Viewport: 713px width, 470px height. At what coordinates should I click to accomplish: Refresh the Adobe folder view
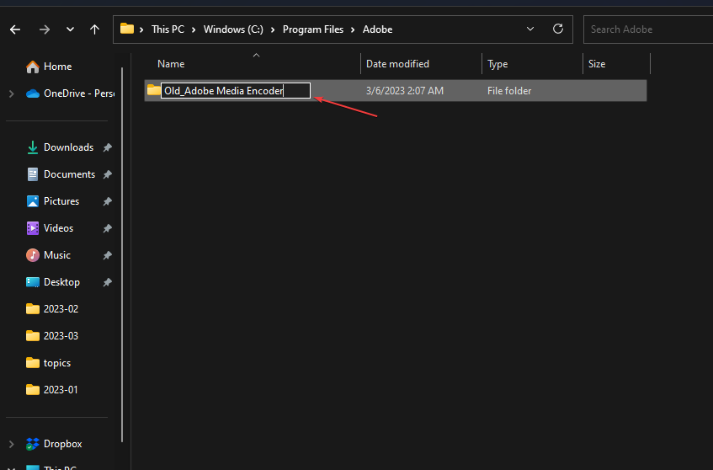tap(558, 29)
